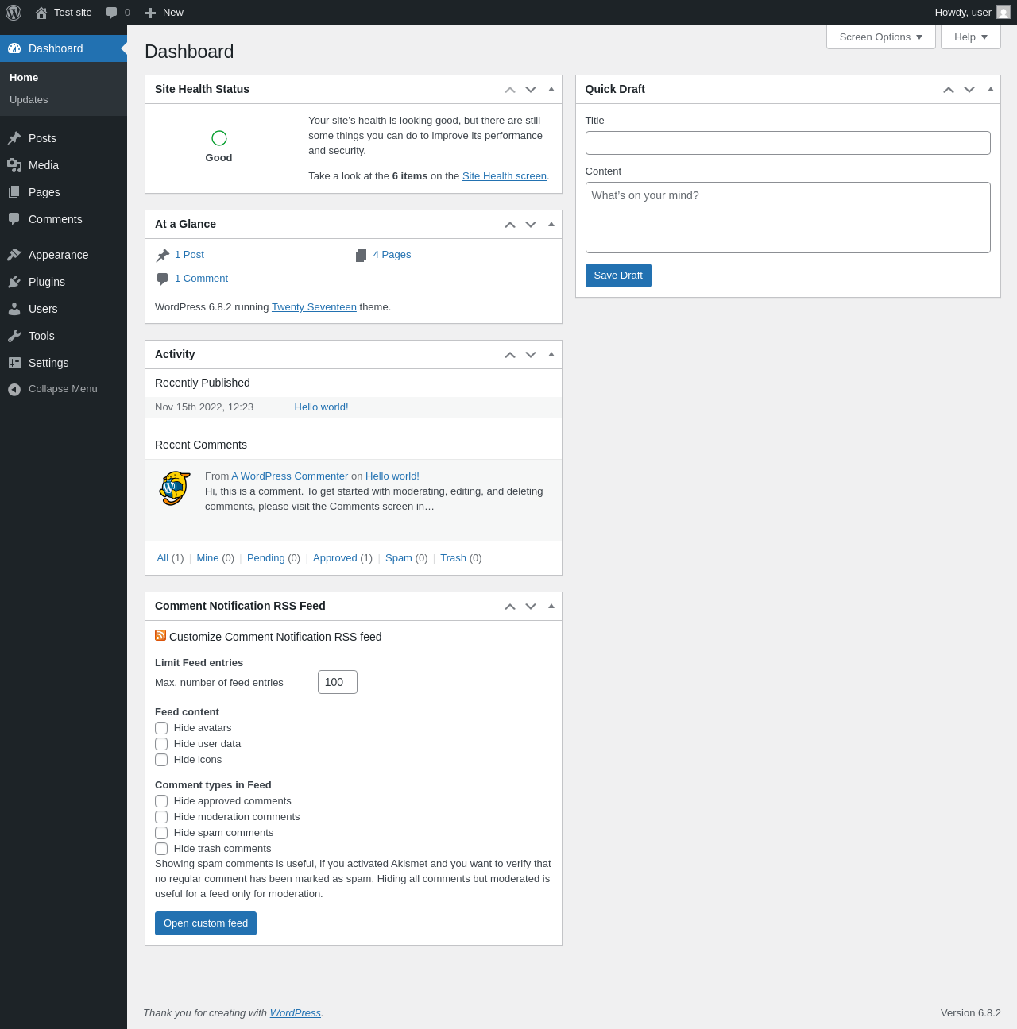Move At a Glance widget up
Image resolution: width=1017 pixels, height=1029 pixels.
(x=510, y=225)
